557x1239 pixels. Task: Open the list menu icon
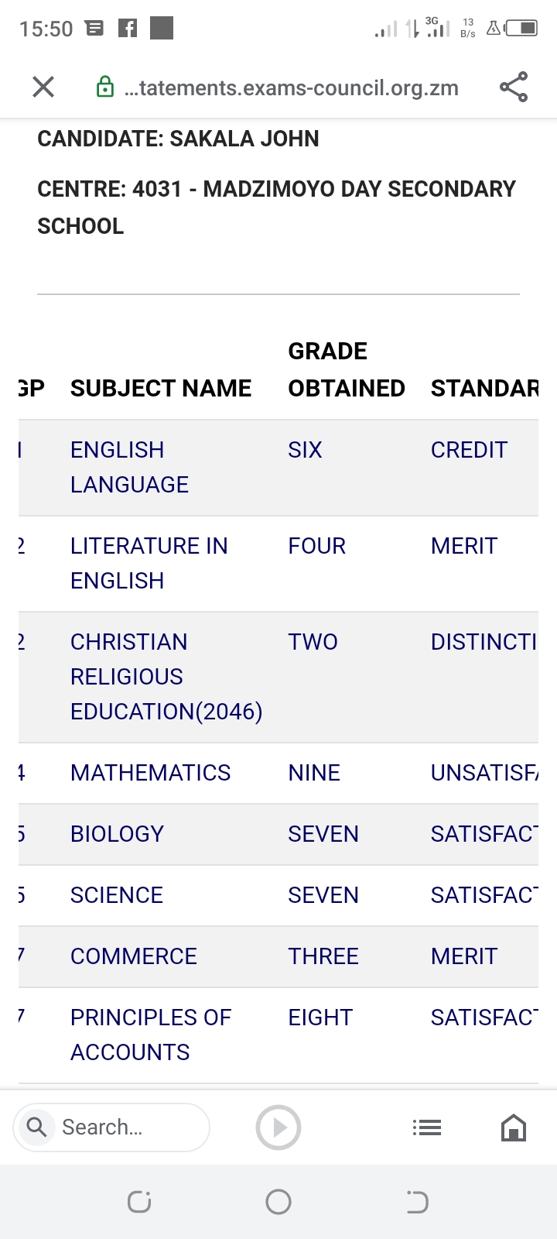point(427,1127)
